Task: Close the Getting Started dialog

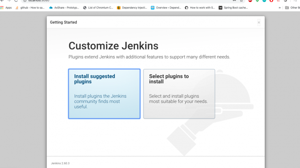Action: [259, 23]
